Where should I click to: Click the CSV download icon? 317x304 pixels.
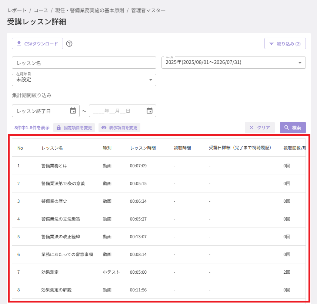click(x=19, y=43)
